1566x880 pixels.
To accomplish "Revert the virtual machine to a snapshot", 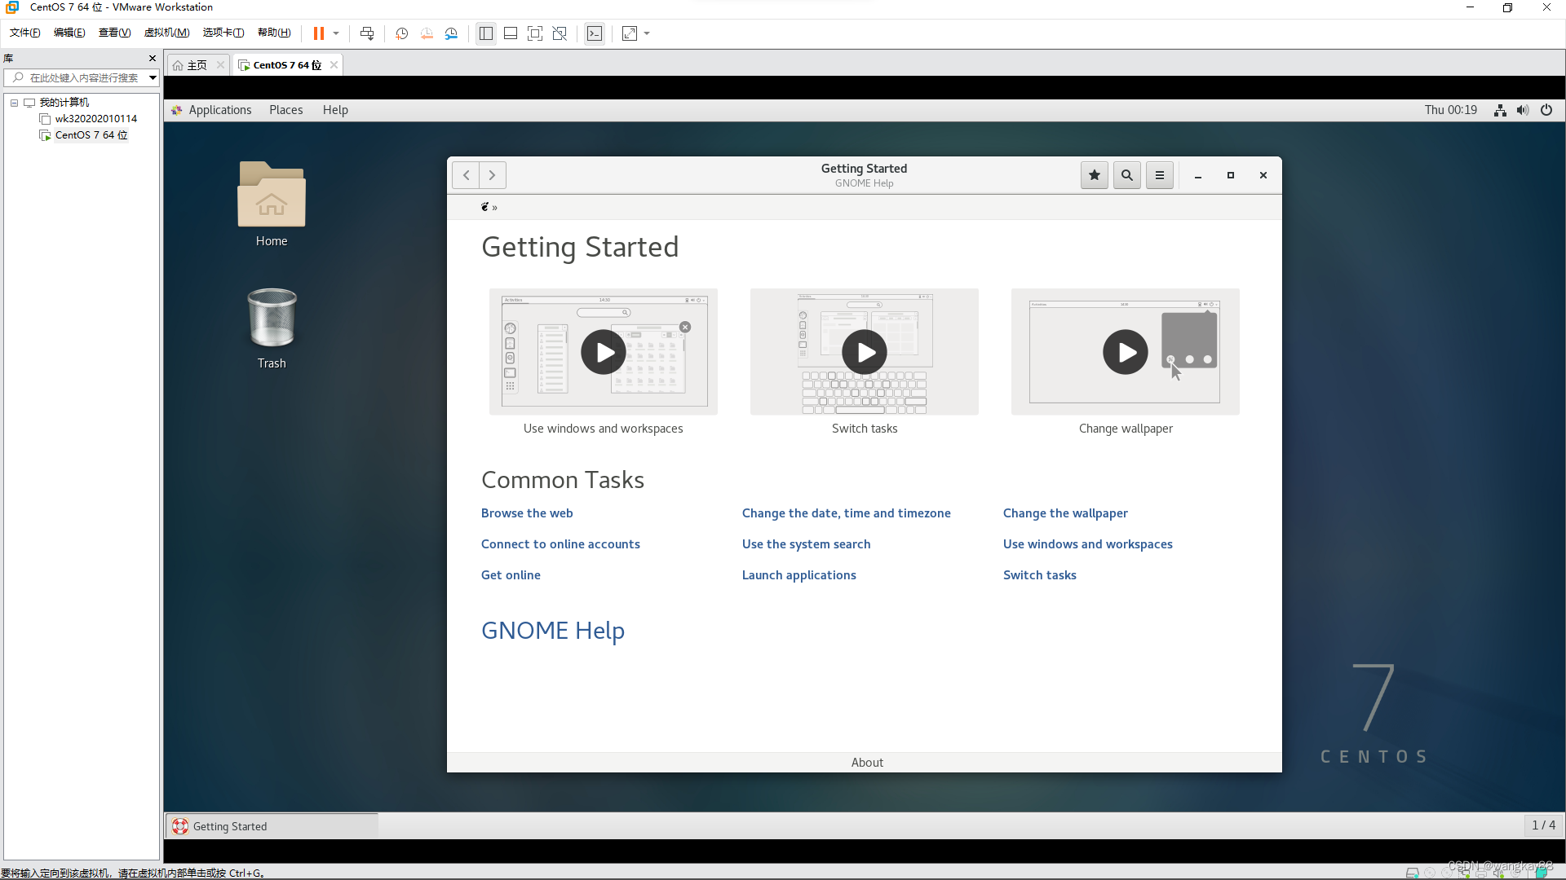I will coord(427,33).
